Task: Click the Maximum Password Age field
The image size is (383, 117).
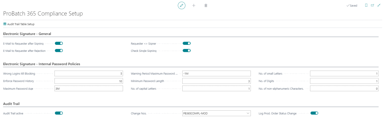Action: tap(89, 89)
